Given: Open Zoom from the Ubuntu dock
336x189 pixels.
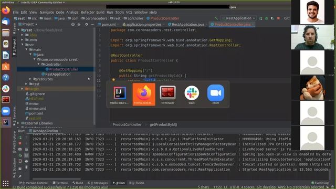Looking at the screenshot, I should (6, 111).
